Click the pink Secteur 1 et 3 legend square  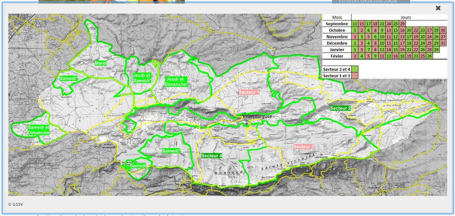tap(355, 76)
